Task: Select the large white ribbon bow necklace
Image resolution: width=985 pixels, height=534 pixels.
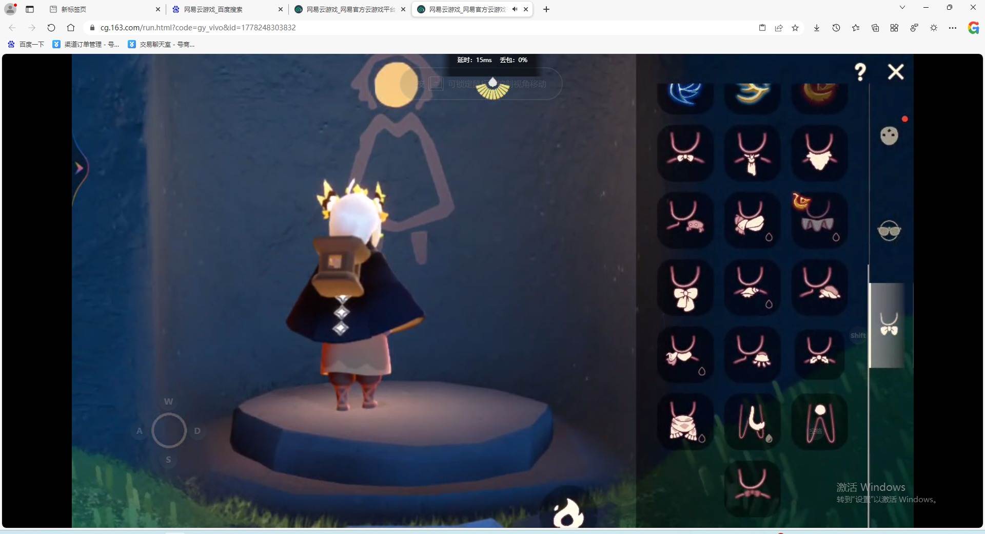Action: point(685,287)
